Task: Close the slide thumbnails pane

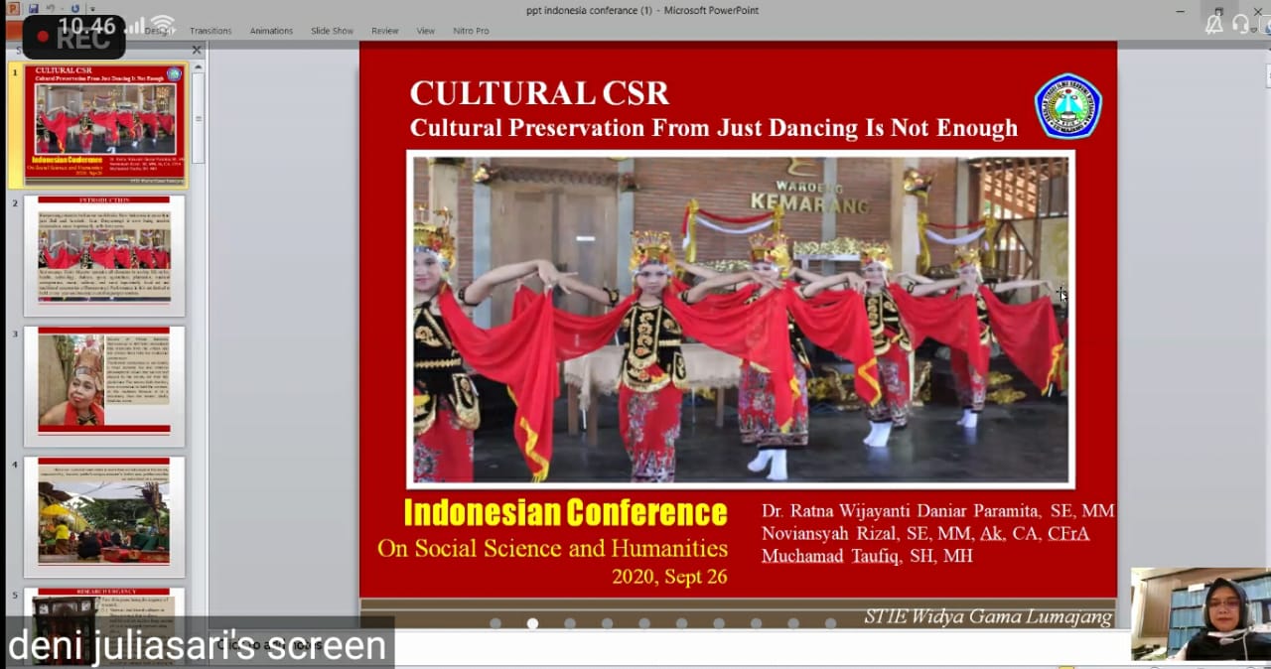Action: tap(196, 50)
